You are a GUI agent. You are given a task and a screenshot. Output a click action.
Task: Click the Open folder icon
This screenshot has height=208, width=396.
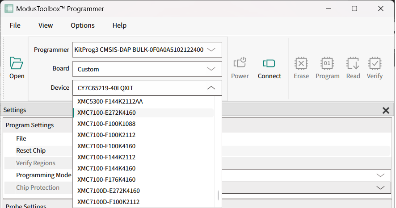tap(17, 64)
